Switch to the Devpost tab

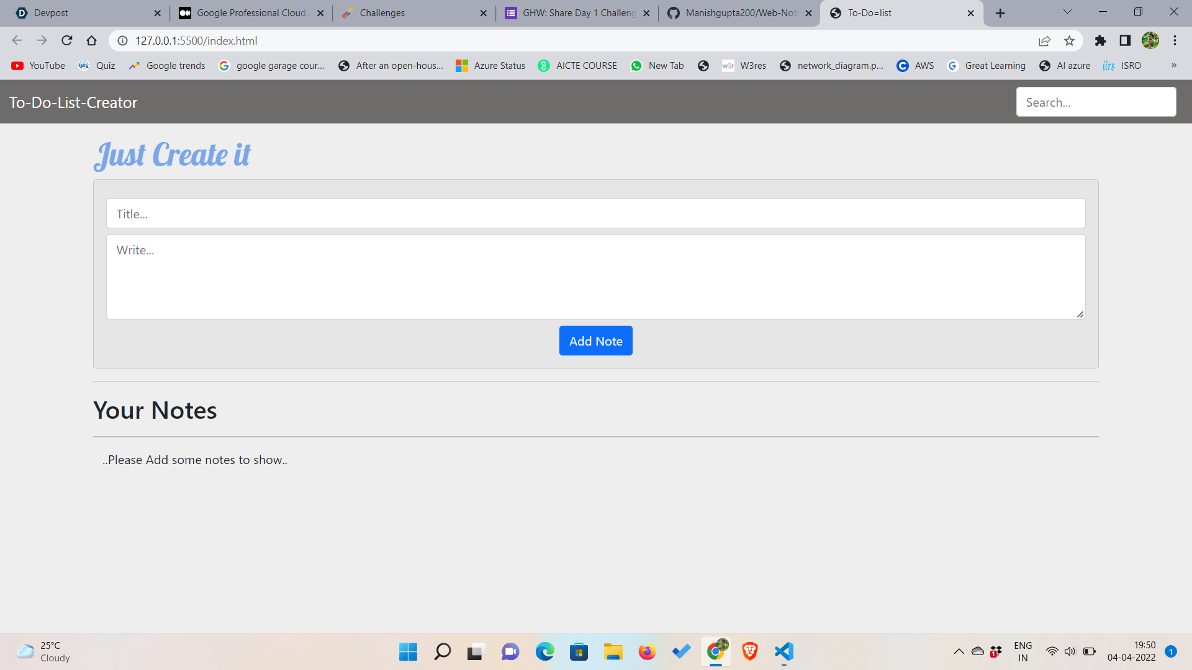click(x=81, y=12)
